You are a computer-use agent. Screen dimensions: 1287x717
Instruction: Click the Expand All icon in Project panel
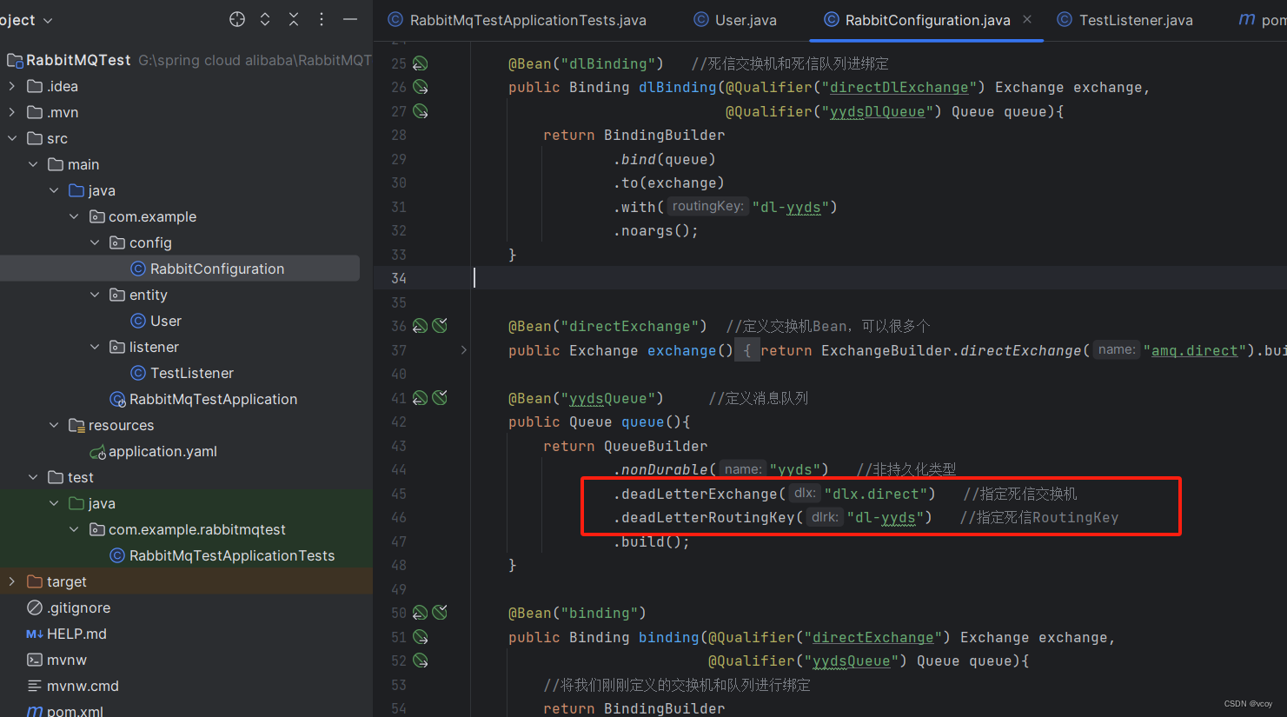[265, 19]
